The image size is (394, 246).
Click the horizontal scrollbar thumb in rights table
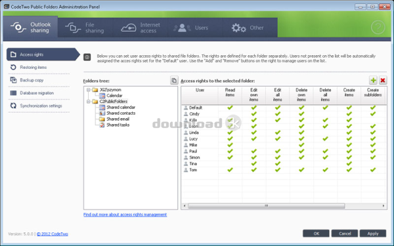click(267, 206)
